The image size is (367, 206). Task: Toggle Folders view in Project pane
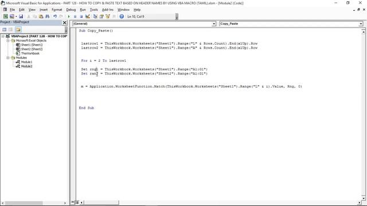[x=18, y=29]
